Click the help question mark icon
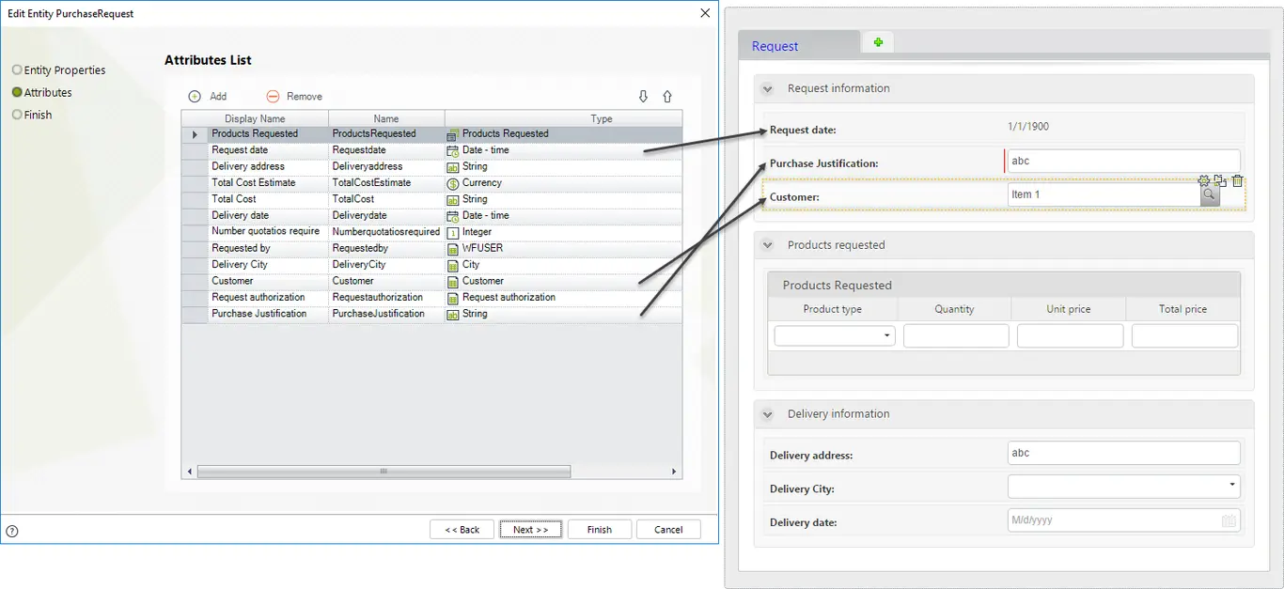The image size is (1284, 589). click(x=12, y=531)
